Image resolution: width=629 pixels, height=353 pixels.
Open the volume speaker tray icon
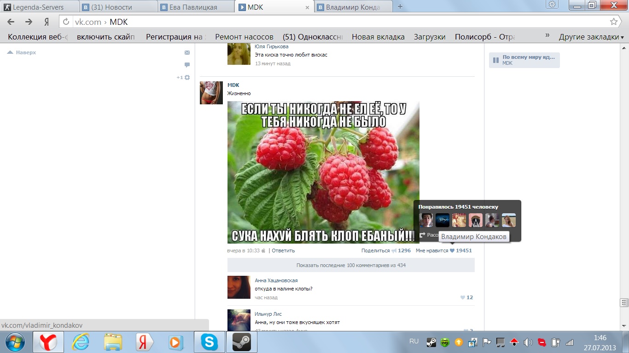[528, 342]
